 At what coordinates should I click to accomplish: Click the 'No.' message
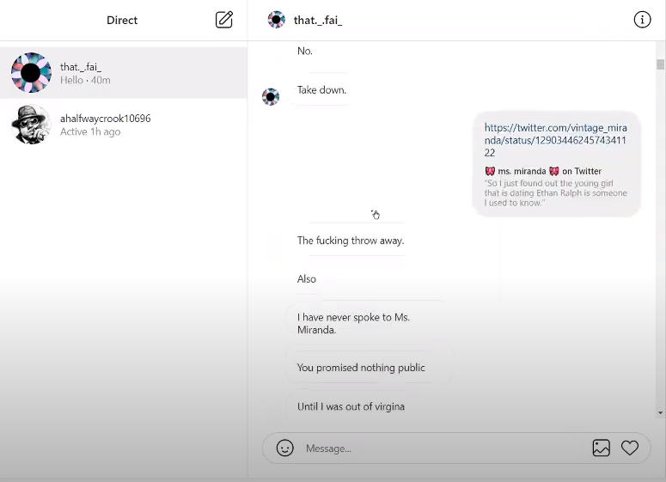click(305, 51)
